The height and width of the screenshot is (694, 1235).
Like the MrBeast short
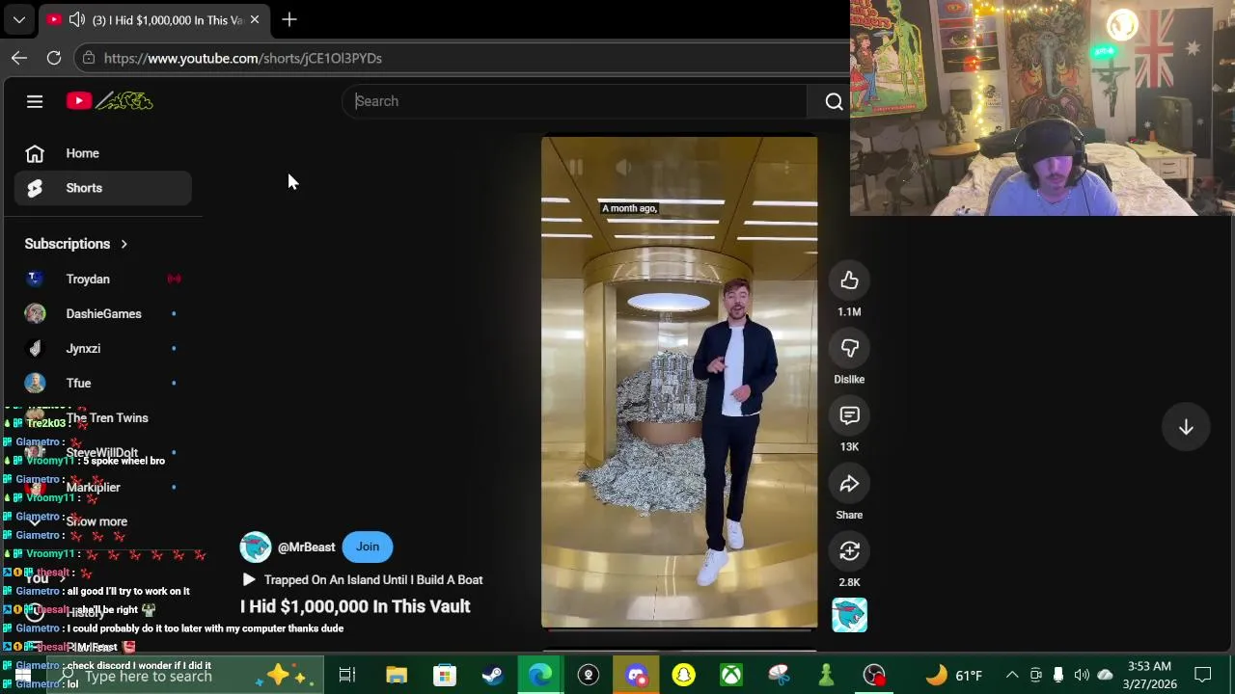coord(849,280)
